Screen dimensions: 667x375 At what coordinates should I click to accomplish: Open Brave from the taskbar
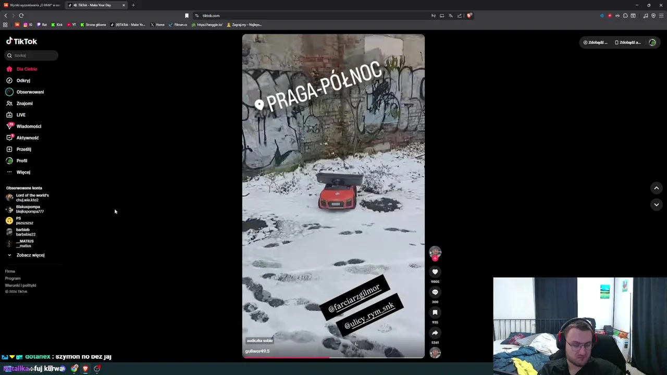tap(85, 368)
